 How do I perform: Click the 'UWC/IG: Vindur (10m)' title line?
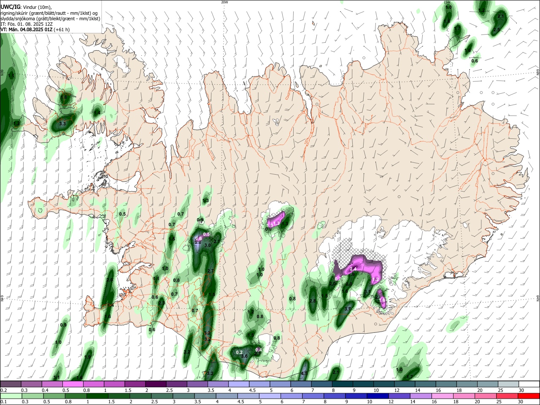coord(26,7)
